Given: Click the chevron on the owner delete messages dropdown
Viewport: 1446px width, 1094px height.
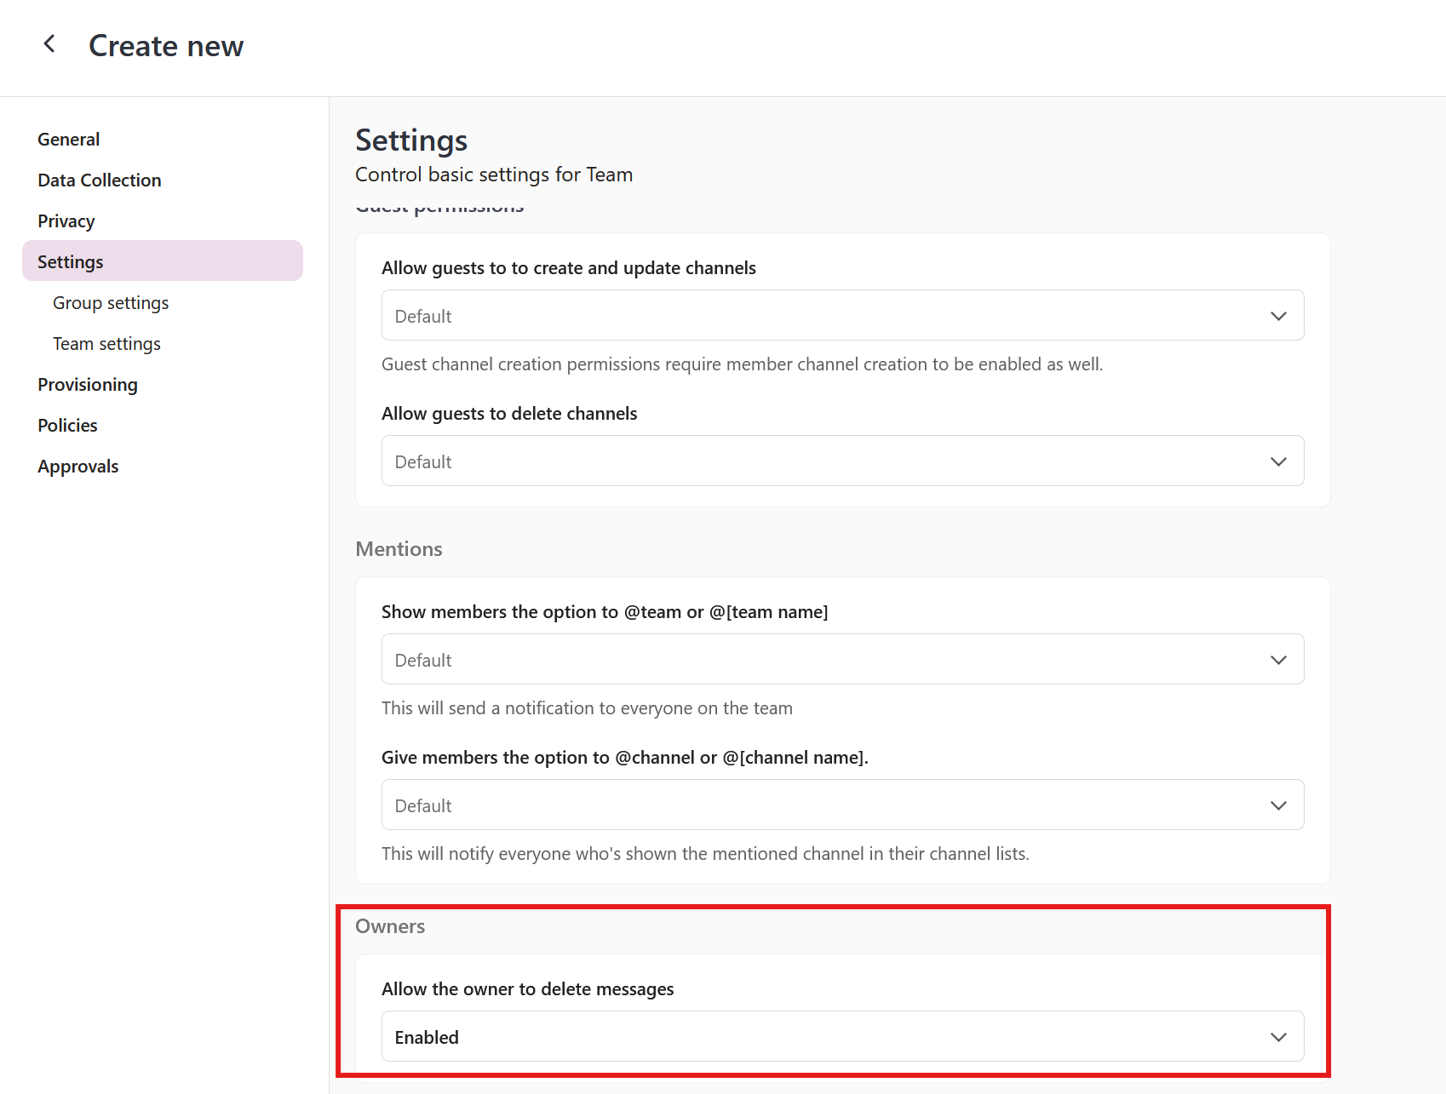Looking at the screenshot, I should pos(1277,1036).
